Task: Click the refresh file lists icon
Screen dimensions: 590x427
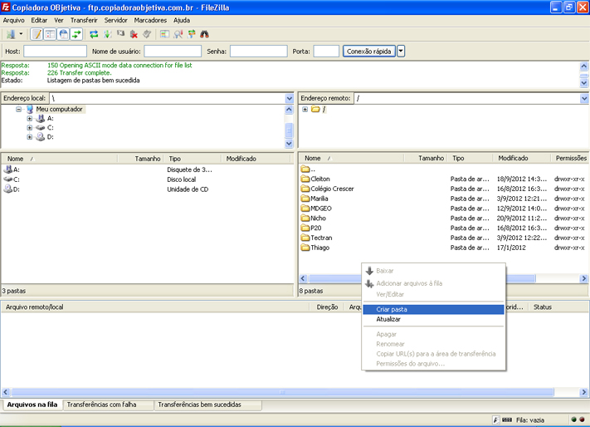Action: (x=94, y=34)
